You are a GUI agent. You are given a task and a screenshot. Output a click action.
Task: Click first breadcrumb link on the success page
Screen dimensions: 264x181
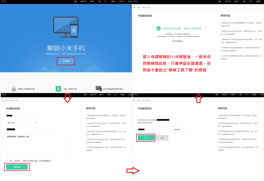click(134, 7)
